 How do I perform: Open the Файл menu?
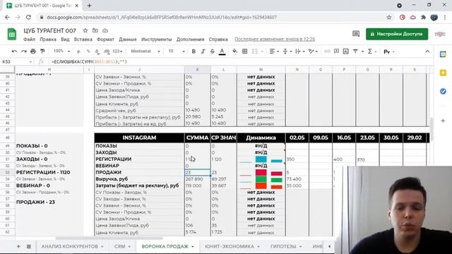[29, 40]
